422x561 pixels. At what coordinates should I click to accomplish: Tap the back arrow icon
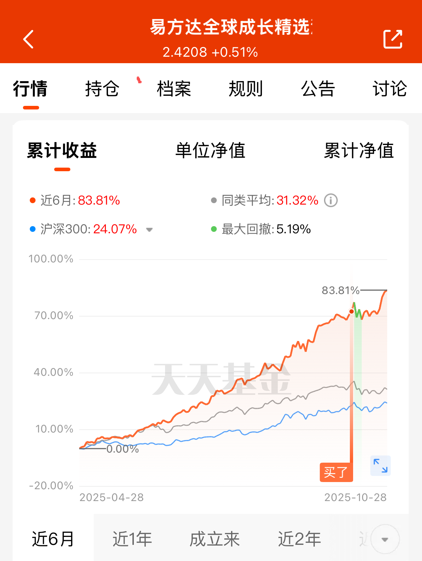pyautogui.click(x=28, y=39)
